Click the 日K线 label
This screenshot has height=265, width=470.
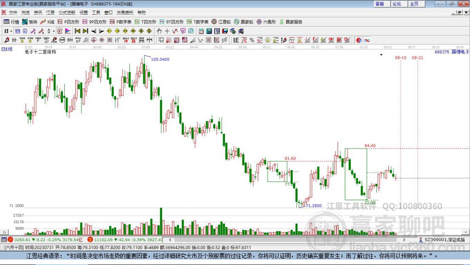pos(6,49)
